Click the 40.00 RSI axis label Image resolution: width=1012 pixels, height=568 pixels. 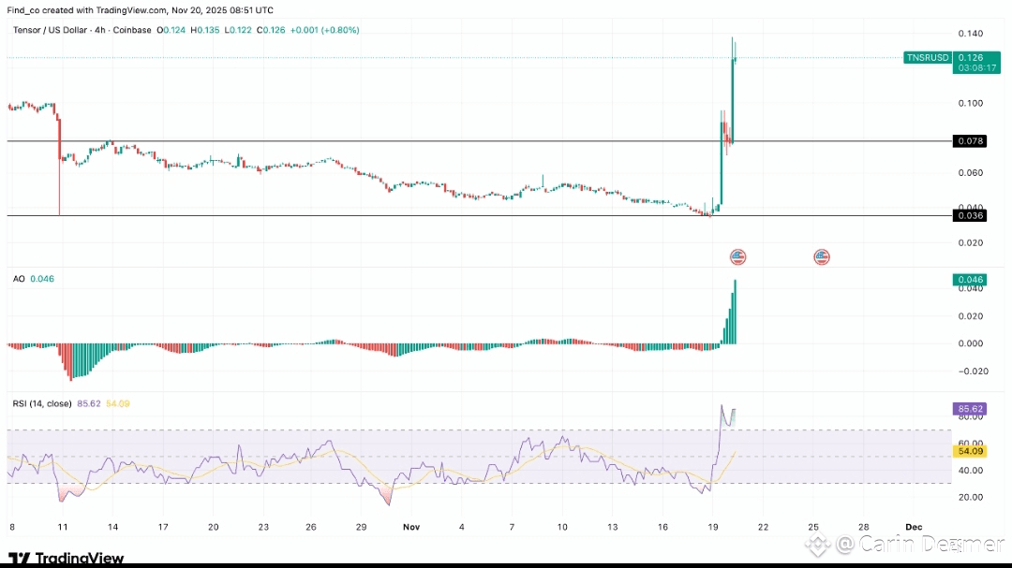971,470
